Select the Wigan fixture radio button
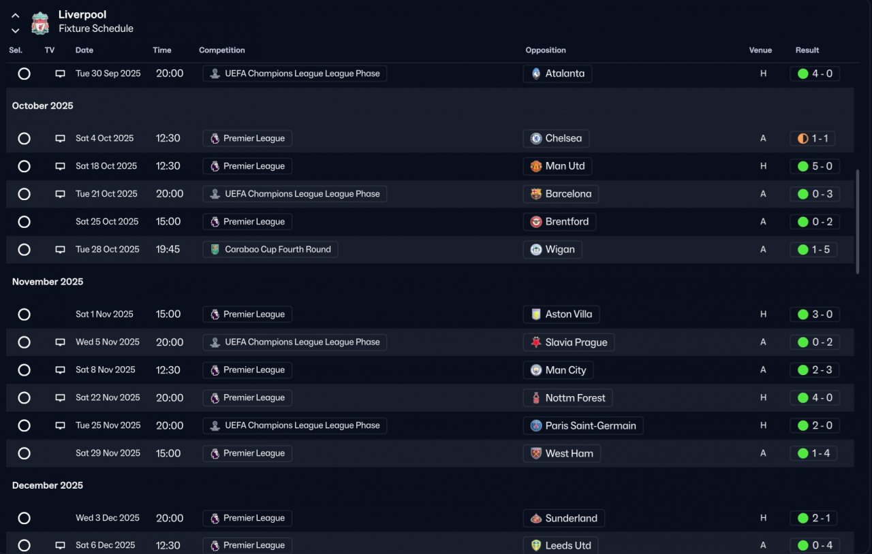The image size is (872, 554). (25, 250)
